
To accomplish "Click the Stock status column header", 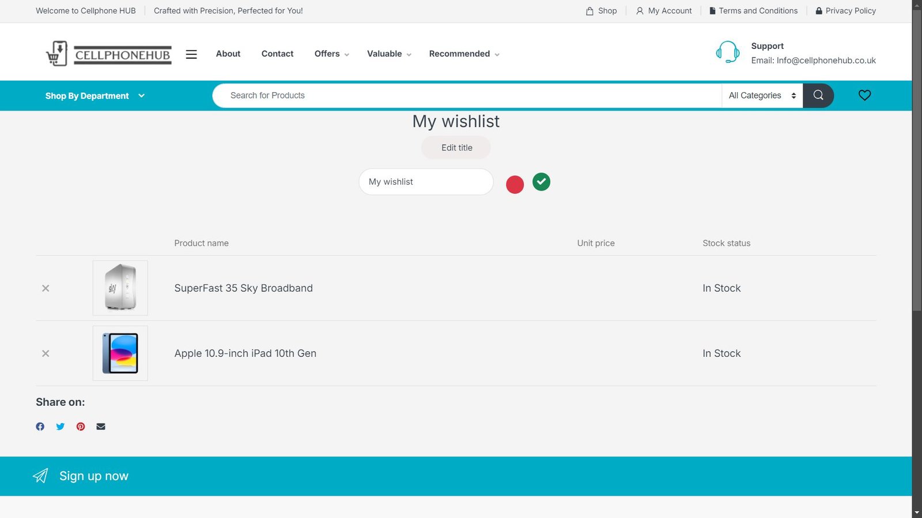I will point(727,243).
